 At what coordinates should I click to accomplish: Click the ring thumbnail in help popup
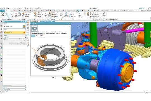34,28
